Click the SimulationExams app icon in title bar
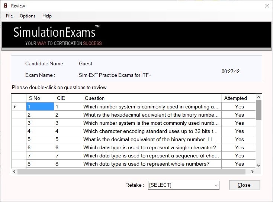The image size is (273, 202). pyautogui.click(x=6, y=6)
